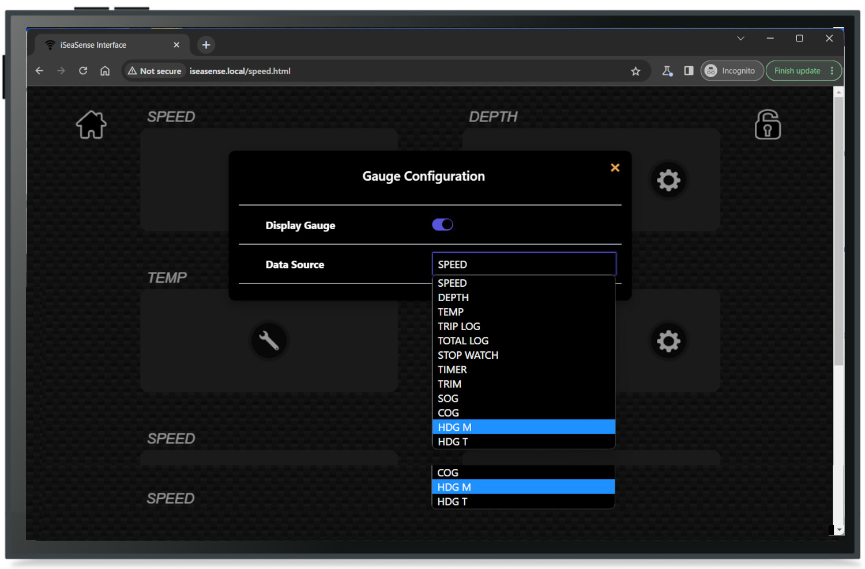This screenshot has height=569, width=865.
Task: Click the wrench icon under TEMP
Action: click(x=269, y=340)
